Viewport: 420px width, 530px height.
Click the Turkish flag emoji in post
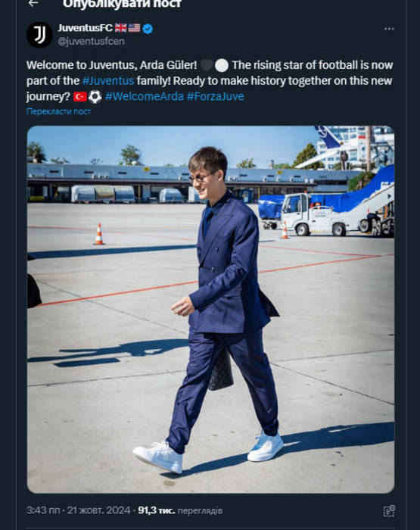pos(80,97)
